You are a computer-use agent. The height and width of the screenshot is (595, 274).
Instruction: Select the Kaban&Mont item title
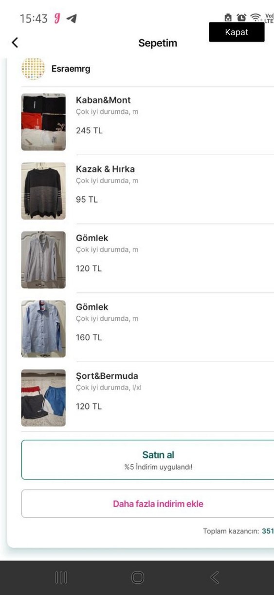[103, 100]
